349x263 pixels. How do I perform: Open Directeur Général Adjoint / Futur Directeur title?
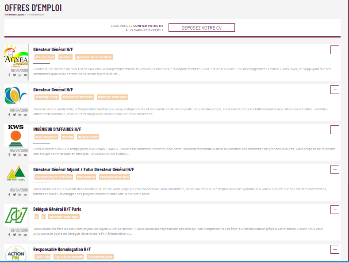84,169
